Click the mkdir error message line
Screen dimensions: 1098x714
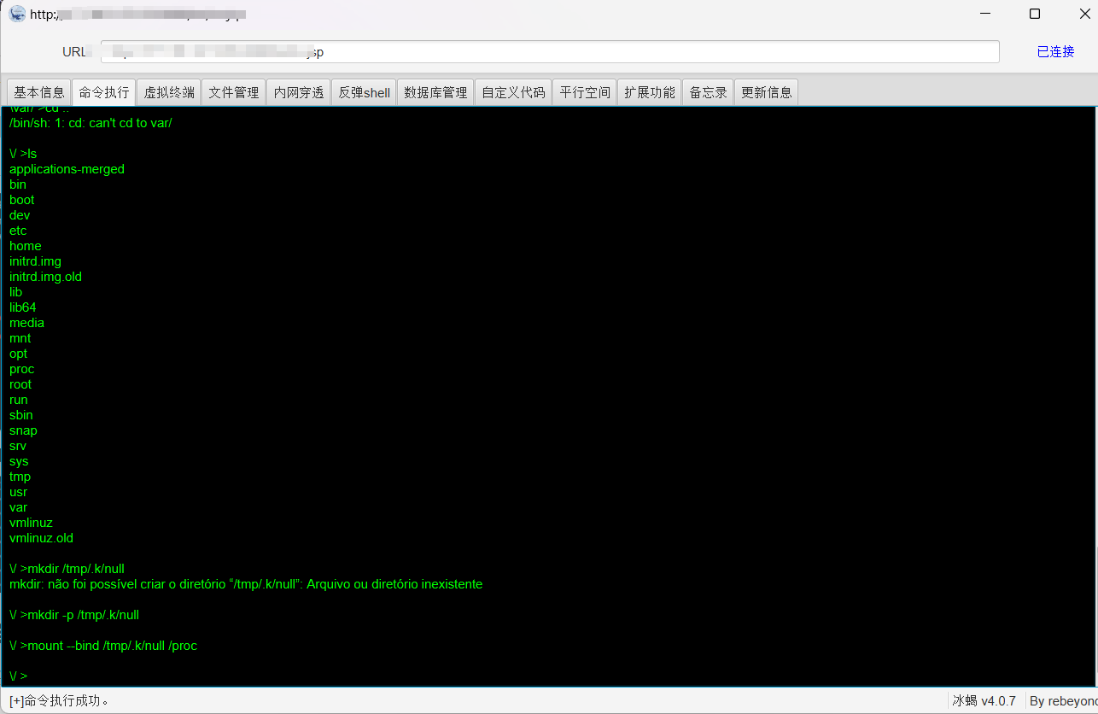(246, 584)
